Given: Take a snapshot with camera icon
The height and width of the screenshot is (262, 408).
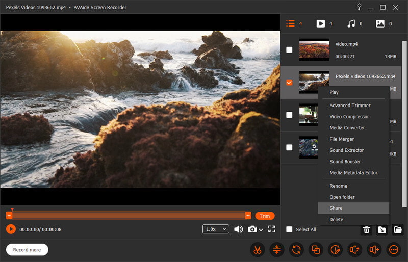Looking at the screenshot, I should [252, 229].
